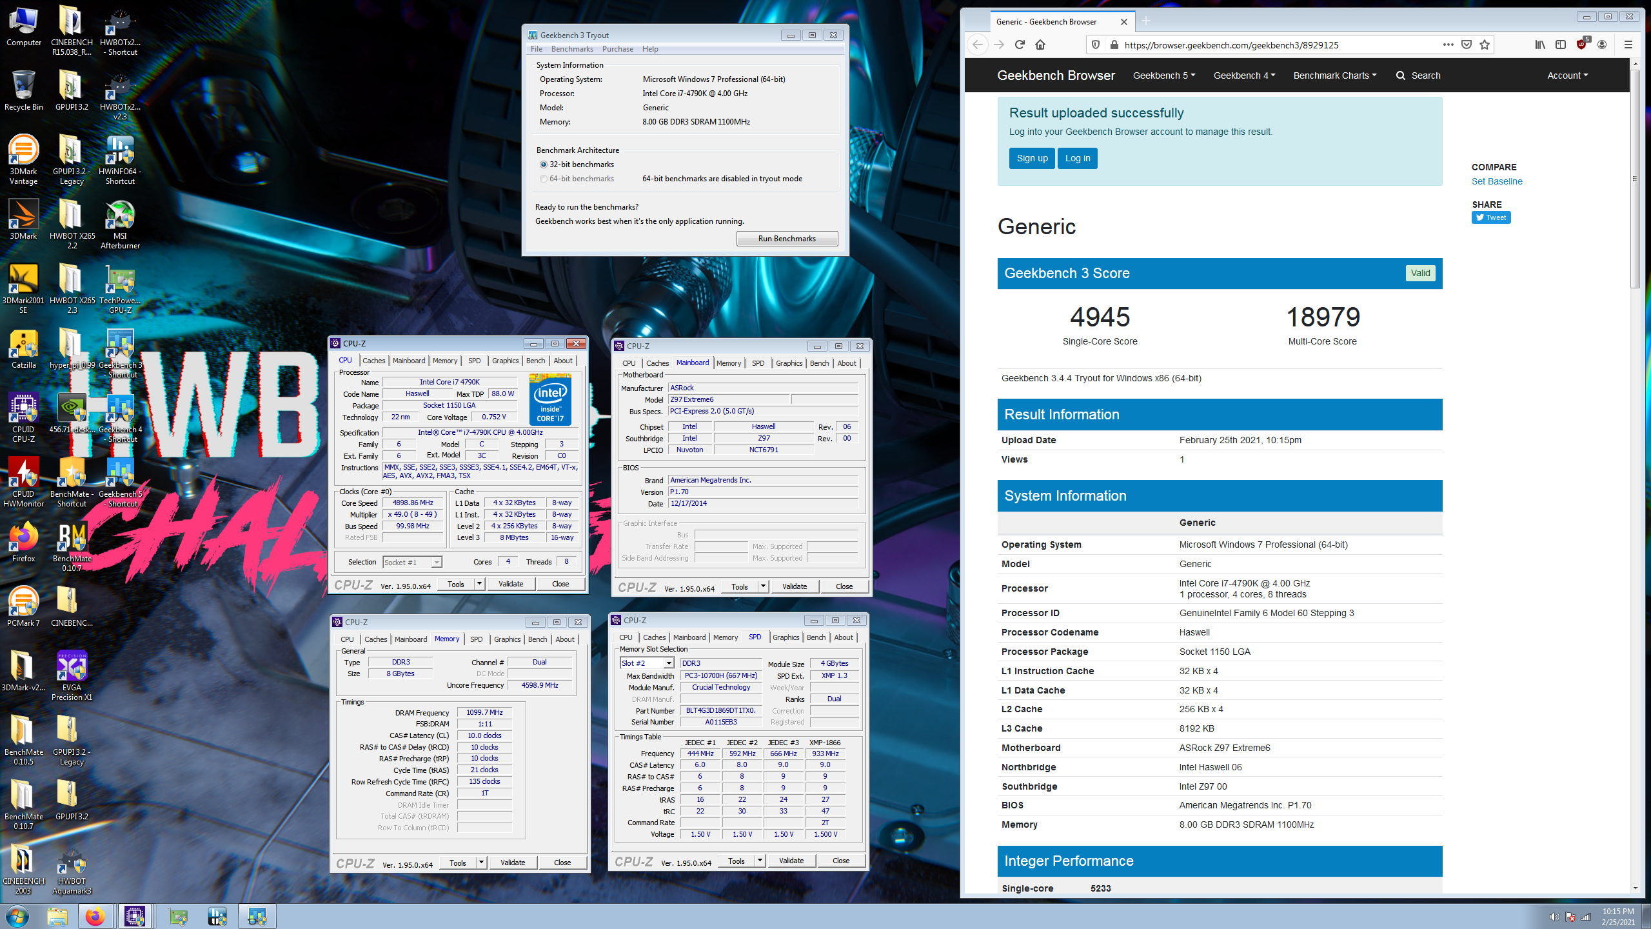The height and width of the screenshot is (929, 1651).
Task: Toggle Firefox sidebar icon
Action: 1561,45
